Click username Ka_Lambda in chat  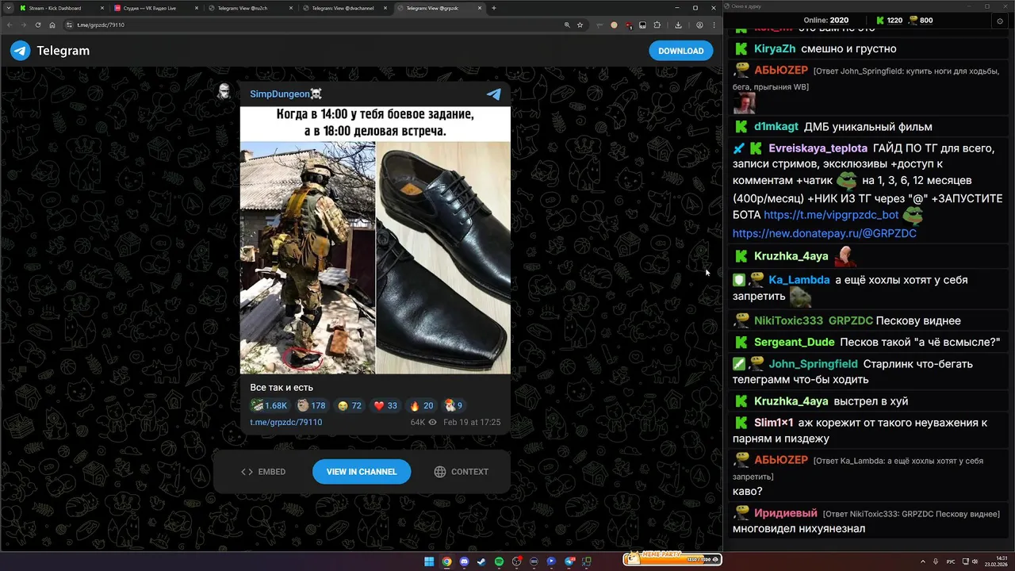click(799, 280)
